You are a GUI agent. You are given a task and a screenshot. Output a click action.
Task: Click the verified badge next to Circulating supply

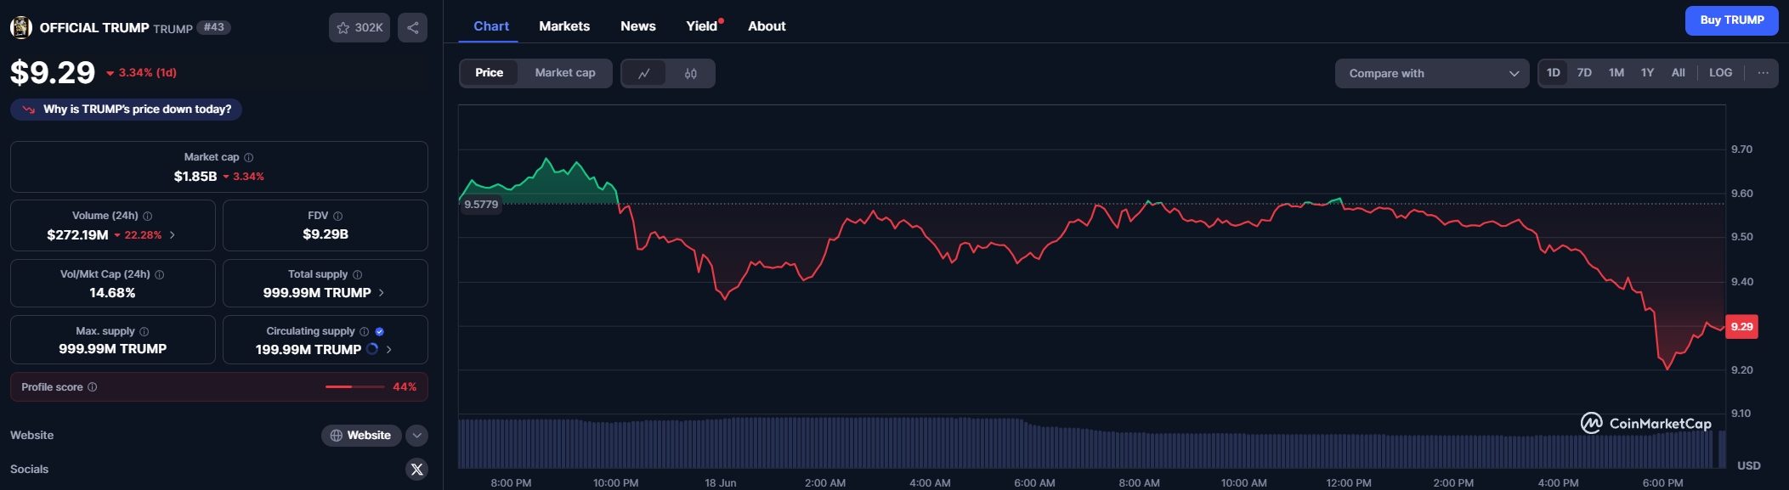click(380, 331)
